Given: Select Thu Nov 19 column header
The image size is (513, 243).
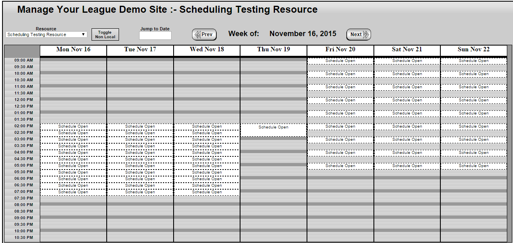Looking at the screenshot, I should point(274,50).
